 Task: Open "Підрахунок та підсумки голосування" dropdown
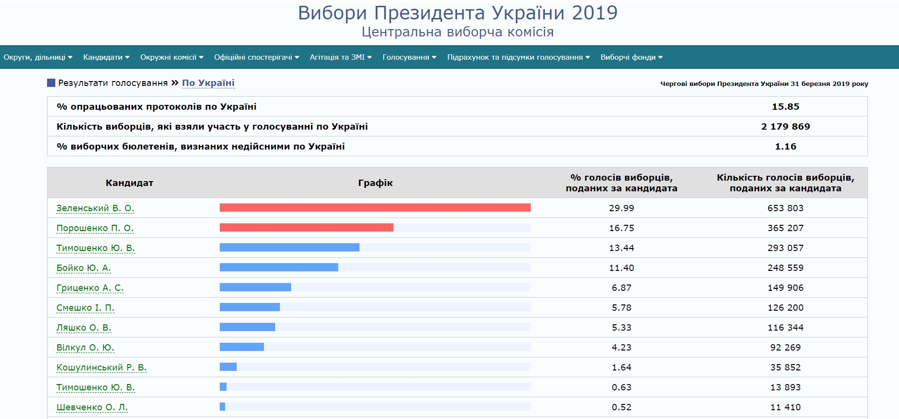(518, 57)
